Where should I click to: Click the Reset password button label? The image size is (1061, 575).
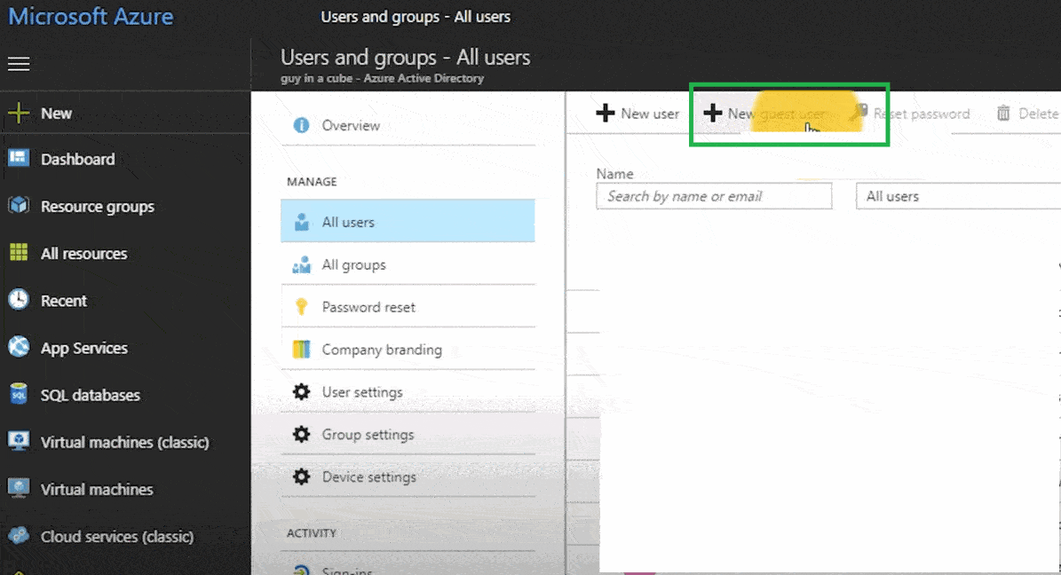point(922,114)
